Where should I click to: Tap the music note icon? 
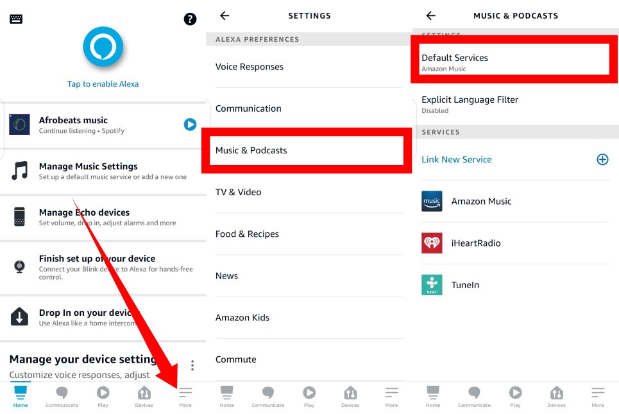click(19, 171)
